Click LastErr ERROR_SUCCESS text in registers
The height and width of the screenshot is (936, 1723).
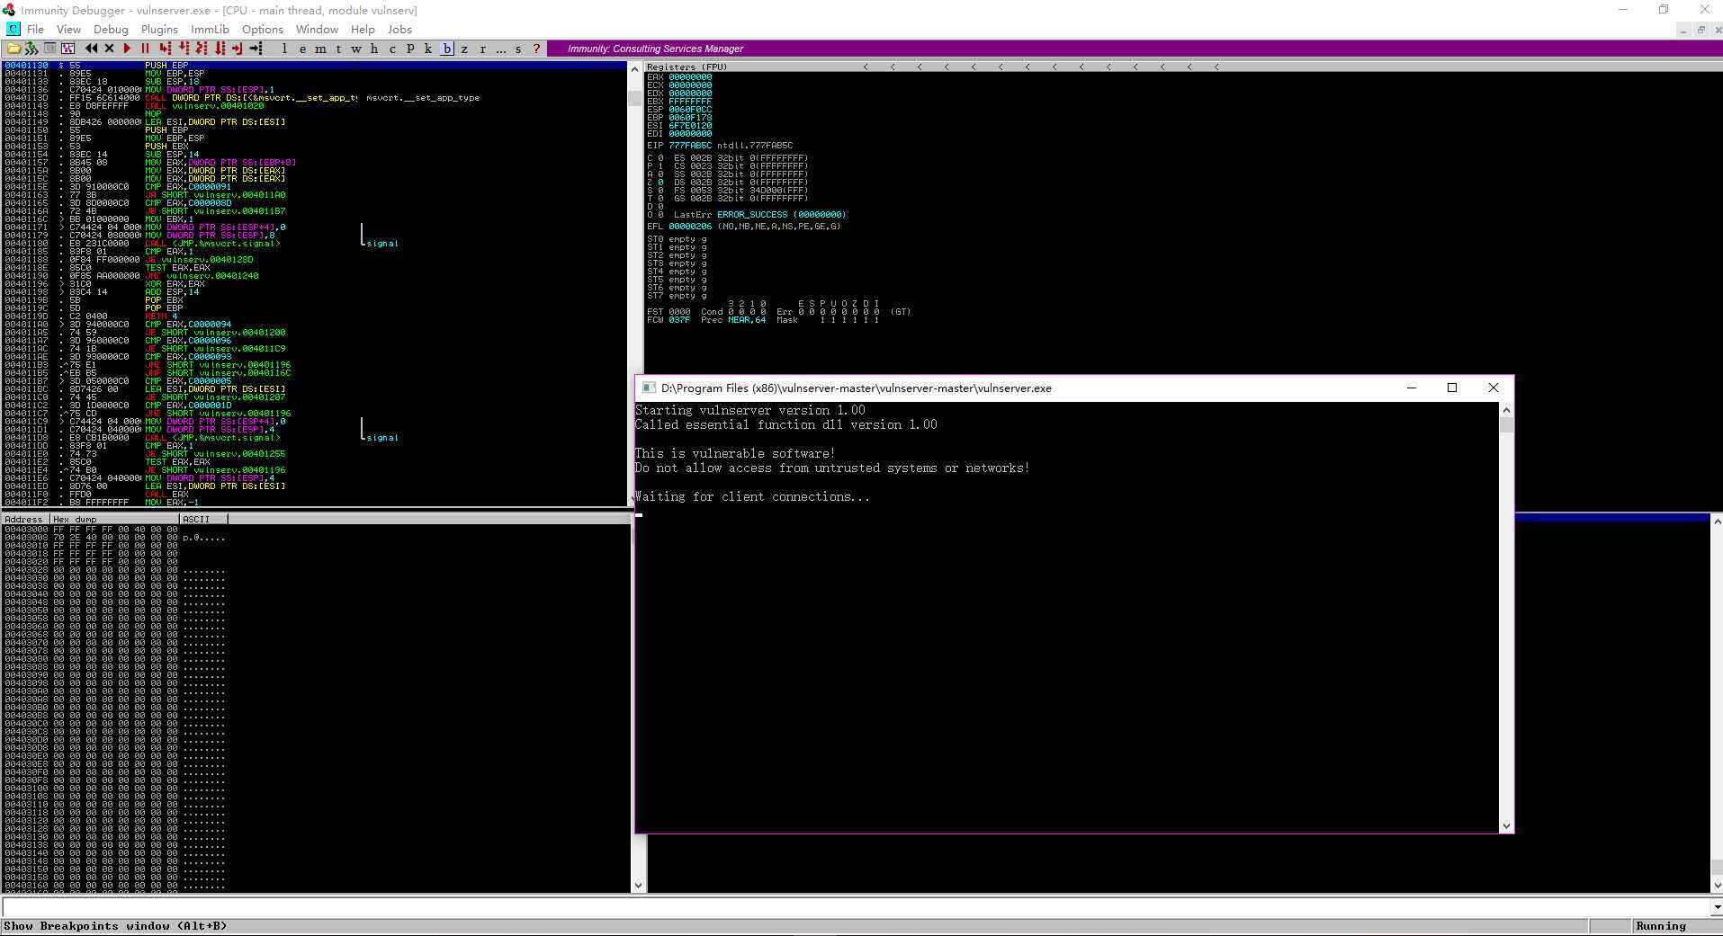tap(759, 215)
